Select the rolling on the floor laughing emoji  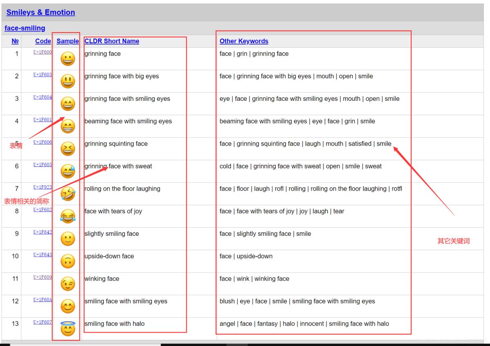tap(68, 193)
